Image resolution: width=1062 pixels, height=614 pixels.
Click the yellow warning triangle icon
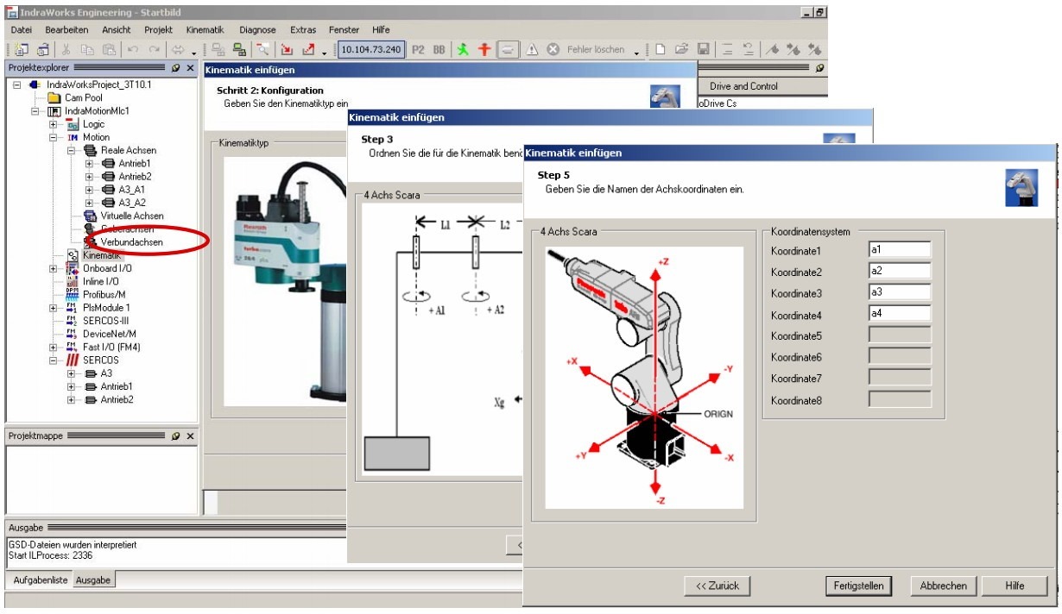(532, 50)
